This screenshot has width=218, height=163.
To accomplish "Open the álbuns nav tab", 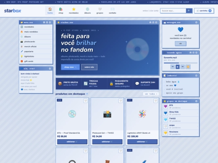I will 88,11.
